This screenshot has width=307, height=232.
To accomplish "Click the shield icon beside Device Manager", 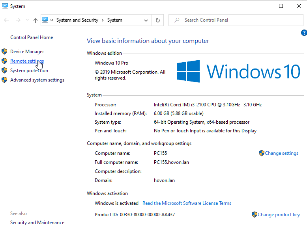I will point(4,52).
